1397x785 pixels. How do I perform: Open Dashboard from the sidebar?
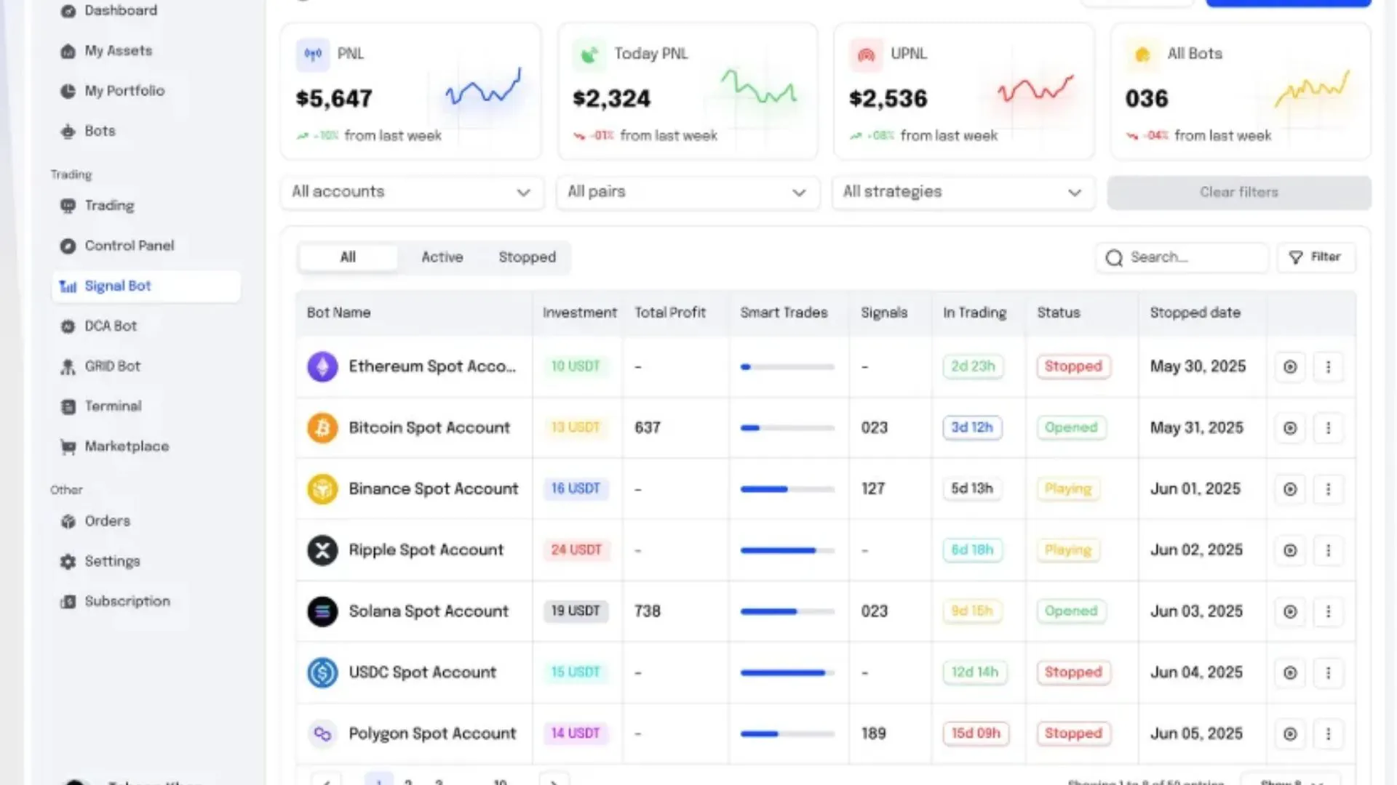point(110,10)
